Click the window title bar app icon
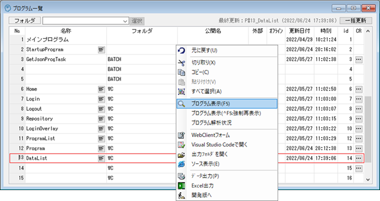380x201 pixels. [x=8, y=8]
